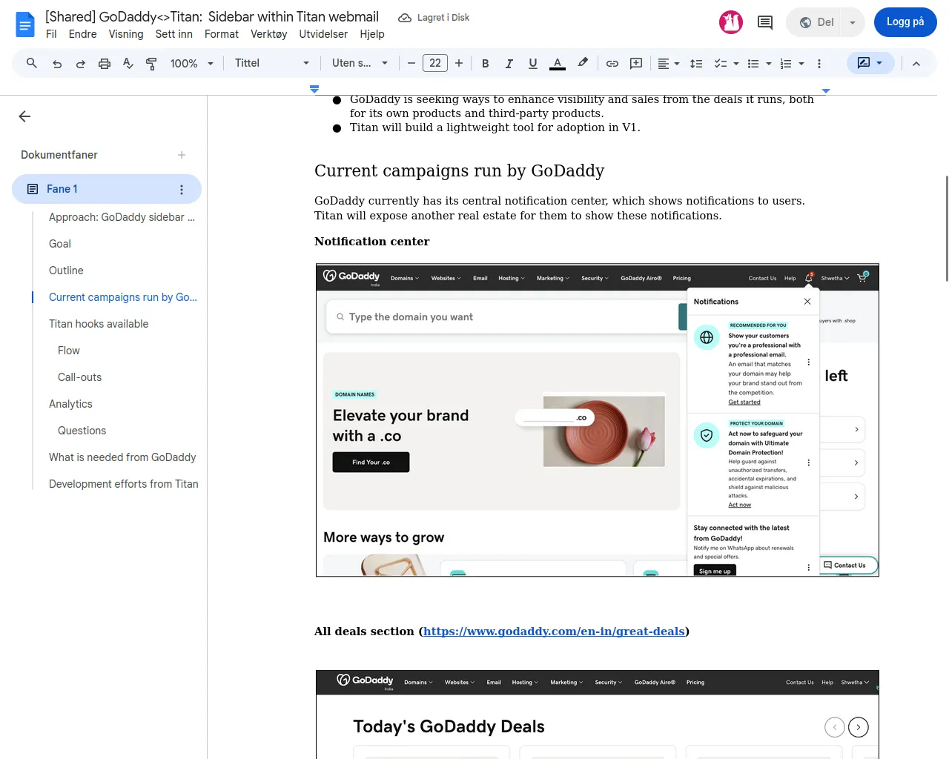Click the add comment icon in toolbar

click(636, 64)
